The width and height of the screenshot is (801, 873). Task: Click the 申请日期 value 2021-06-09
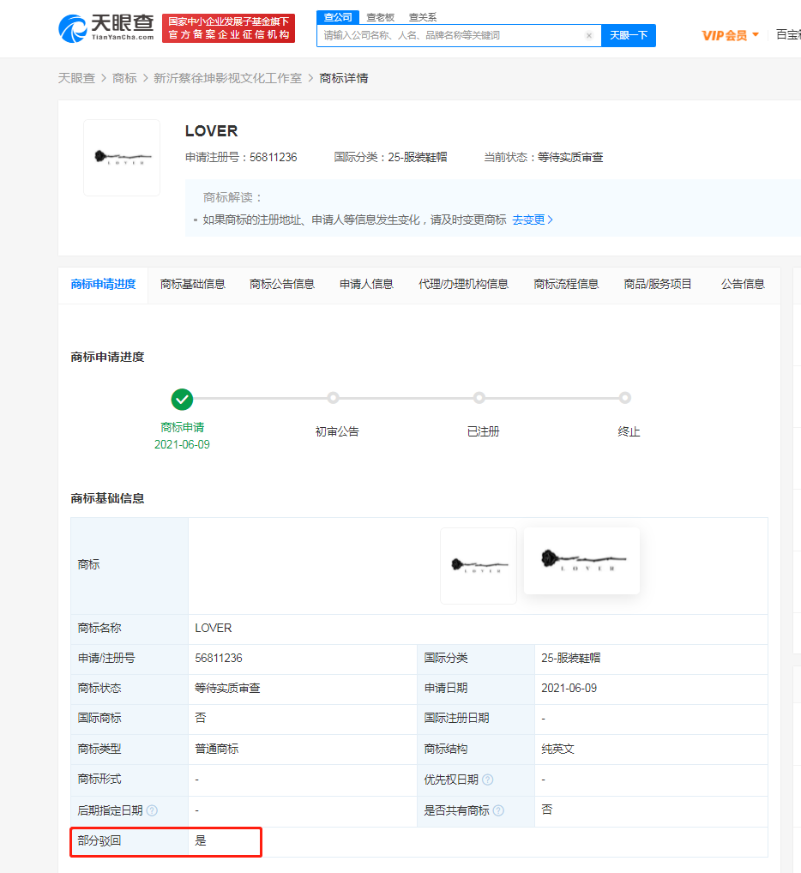pyautogui.click(x=569, y=689)
